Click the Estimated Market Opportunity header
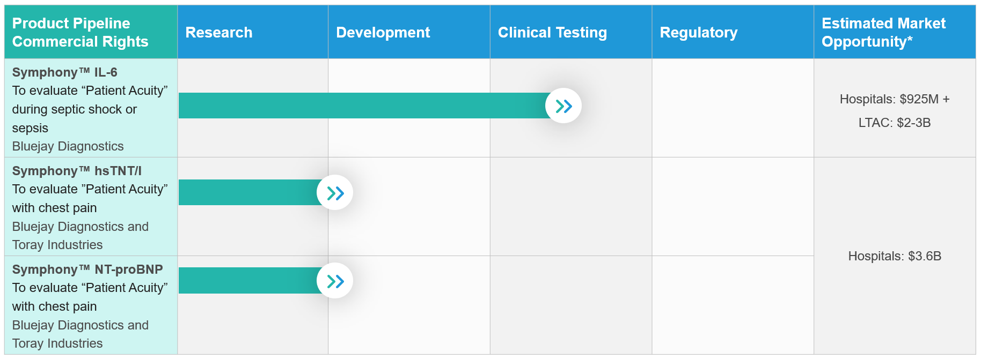This screenshot has height=360, width=981. pos(895,32)
